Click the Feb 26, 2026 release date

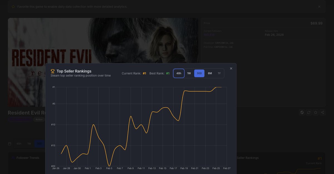pos(274,35)
